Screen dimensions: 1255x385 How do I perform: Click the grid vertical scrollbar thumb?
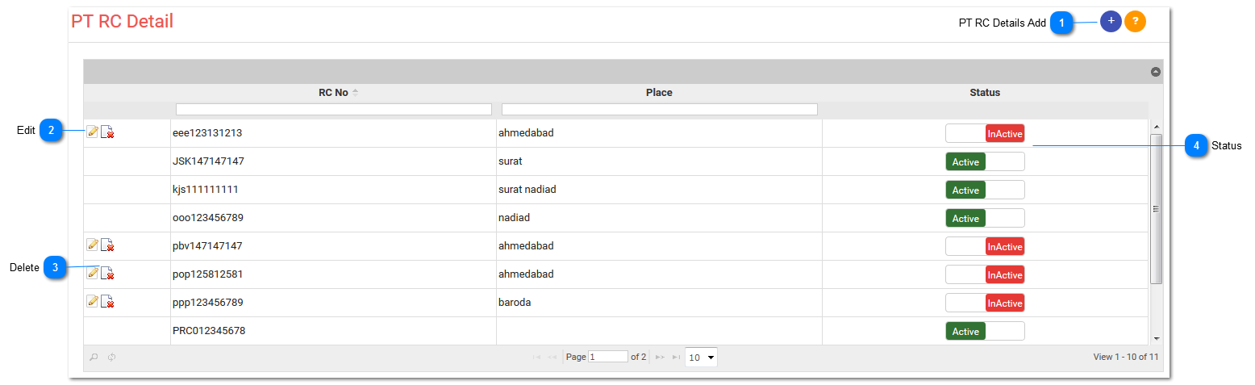coord(1156,209)
